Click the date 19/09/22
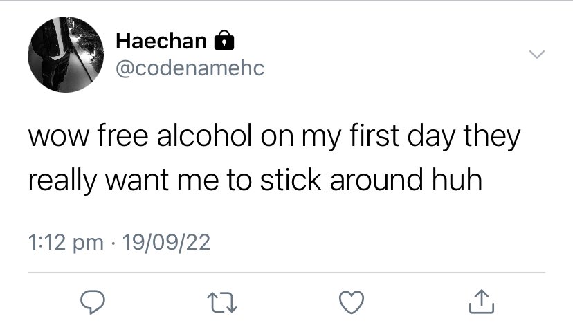 point(166,243)
